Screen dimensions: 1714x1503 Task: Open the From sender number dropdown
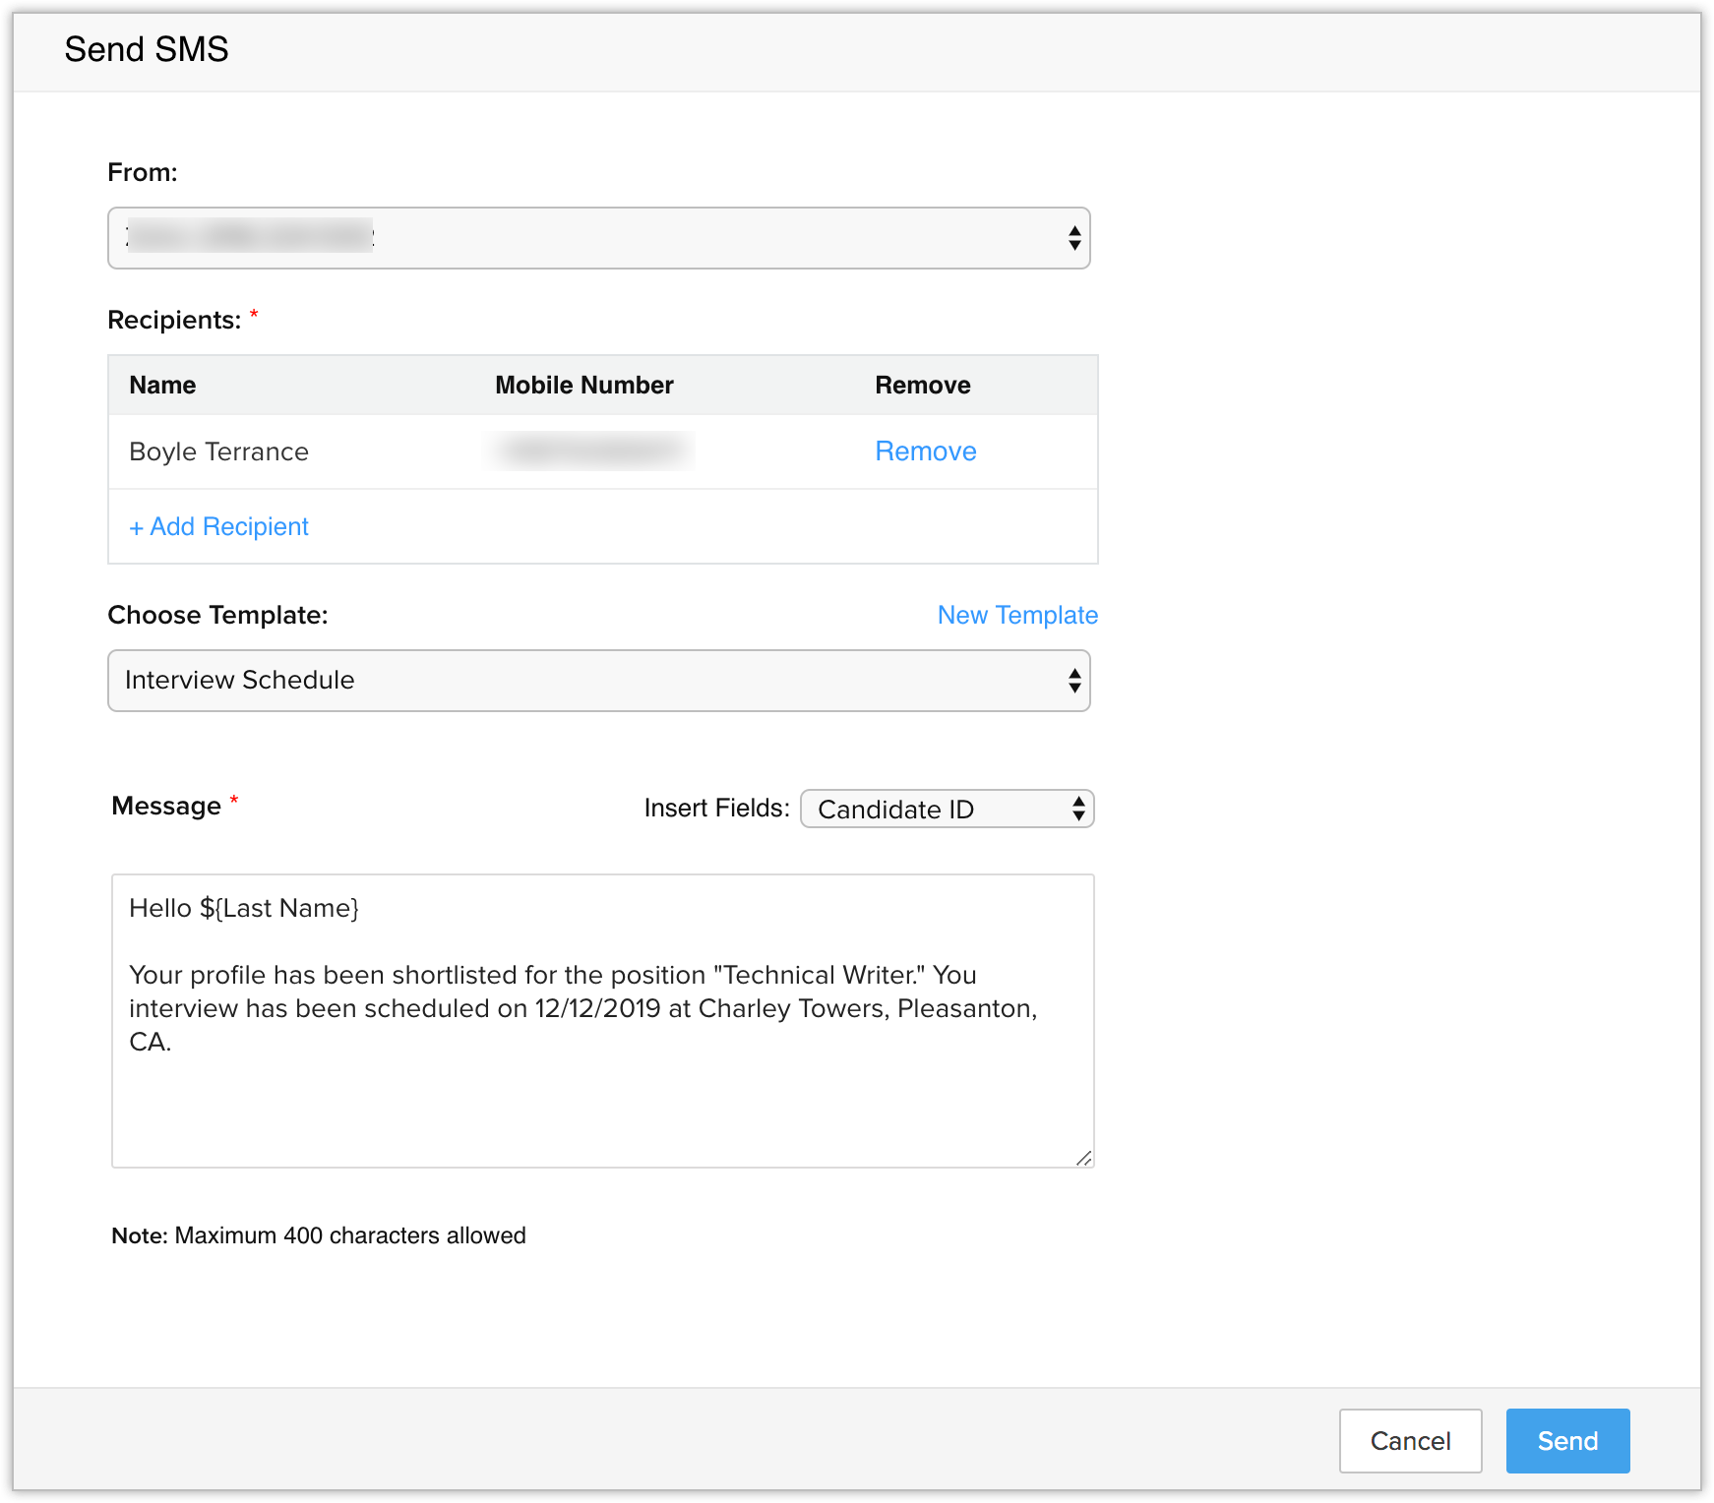click(x=598, y=238)
